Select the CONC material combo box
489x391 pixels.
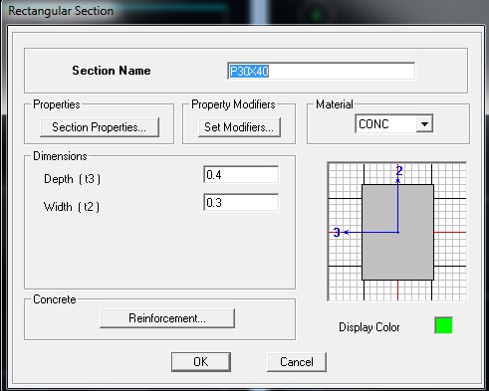(x=393, y=124)
